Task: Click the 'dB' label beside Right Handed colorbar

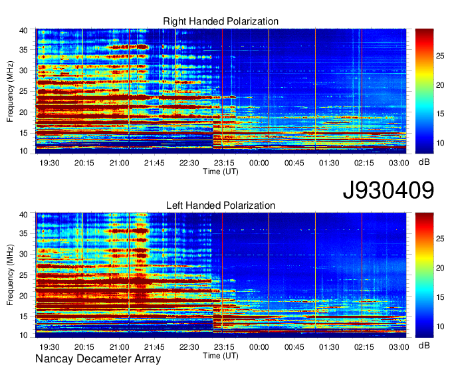Action: pyautogui.click(x=424, y=162)
